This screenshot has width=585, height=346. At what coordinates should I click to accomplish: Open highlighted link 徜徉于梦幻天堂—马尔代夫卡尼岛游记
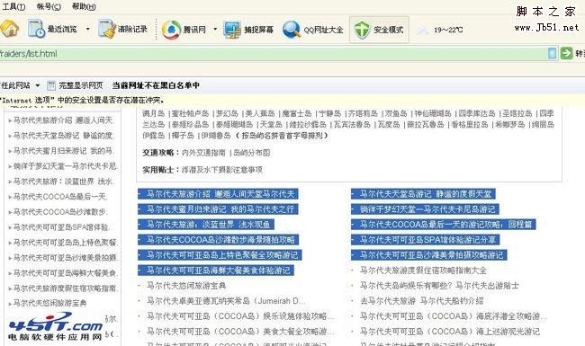pos(427,209)
